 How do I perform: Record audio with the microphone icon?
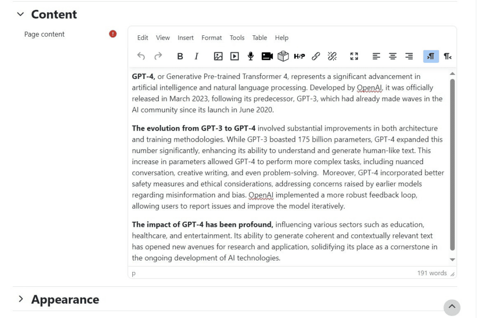click(x=251, y=56)
